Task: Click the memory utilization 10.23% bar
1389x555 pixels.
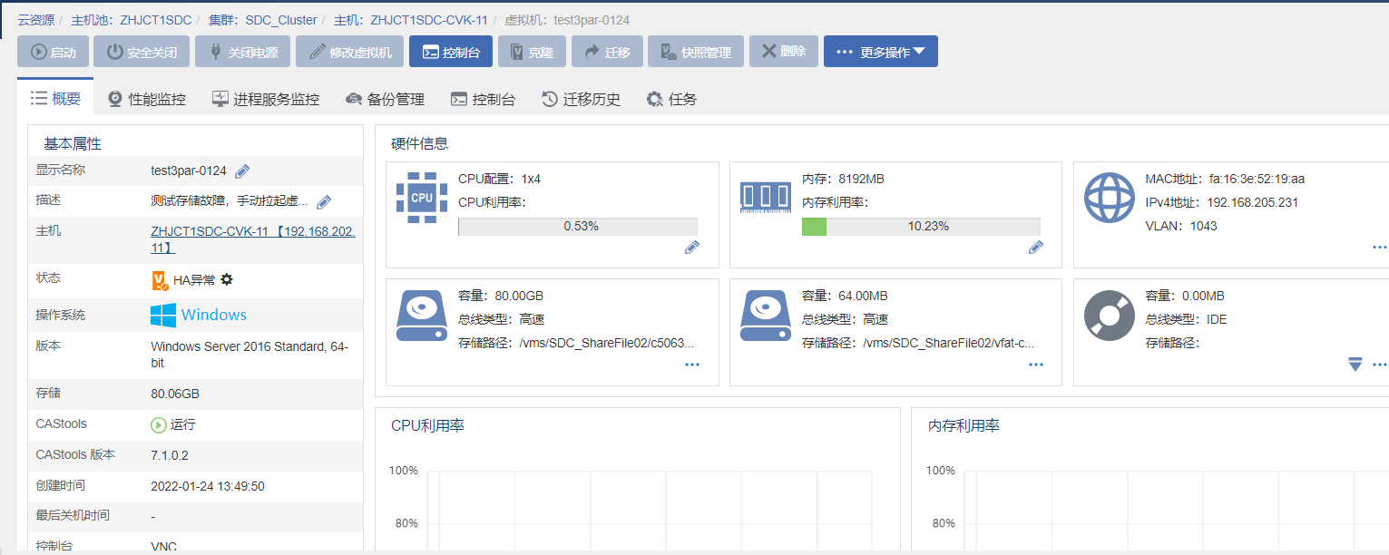Action: [921, 226]
